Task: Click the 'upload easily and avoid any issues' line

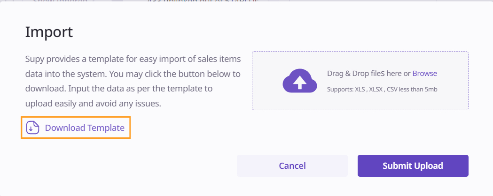Action: [x=93, y=104]
